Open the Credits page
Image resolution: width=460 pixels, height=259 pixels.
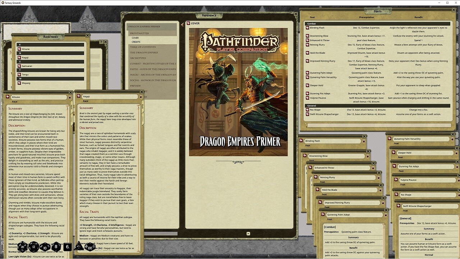pos(137,42)
